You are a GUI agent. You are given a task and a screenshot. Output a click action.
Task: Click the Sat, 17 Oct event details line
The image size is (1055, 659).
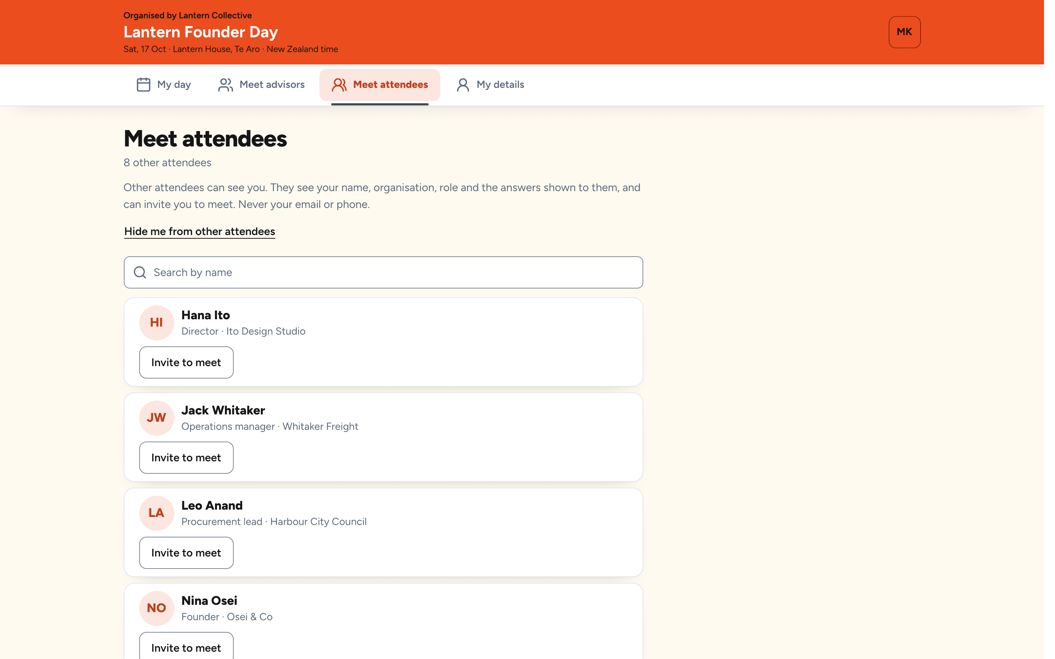(231, 49)
